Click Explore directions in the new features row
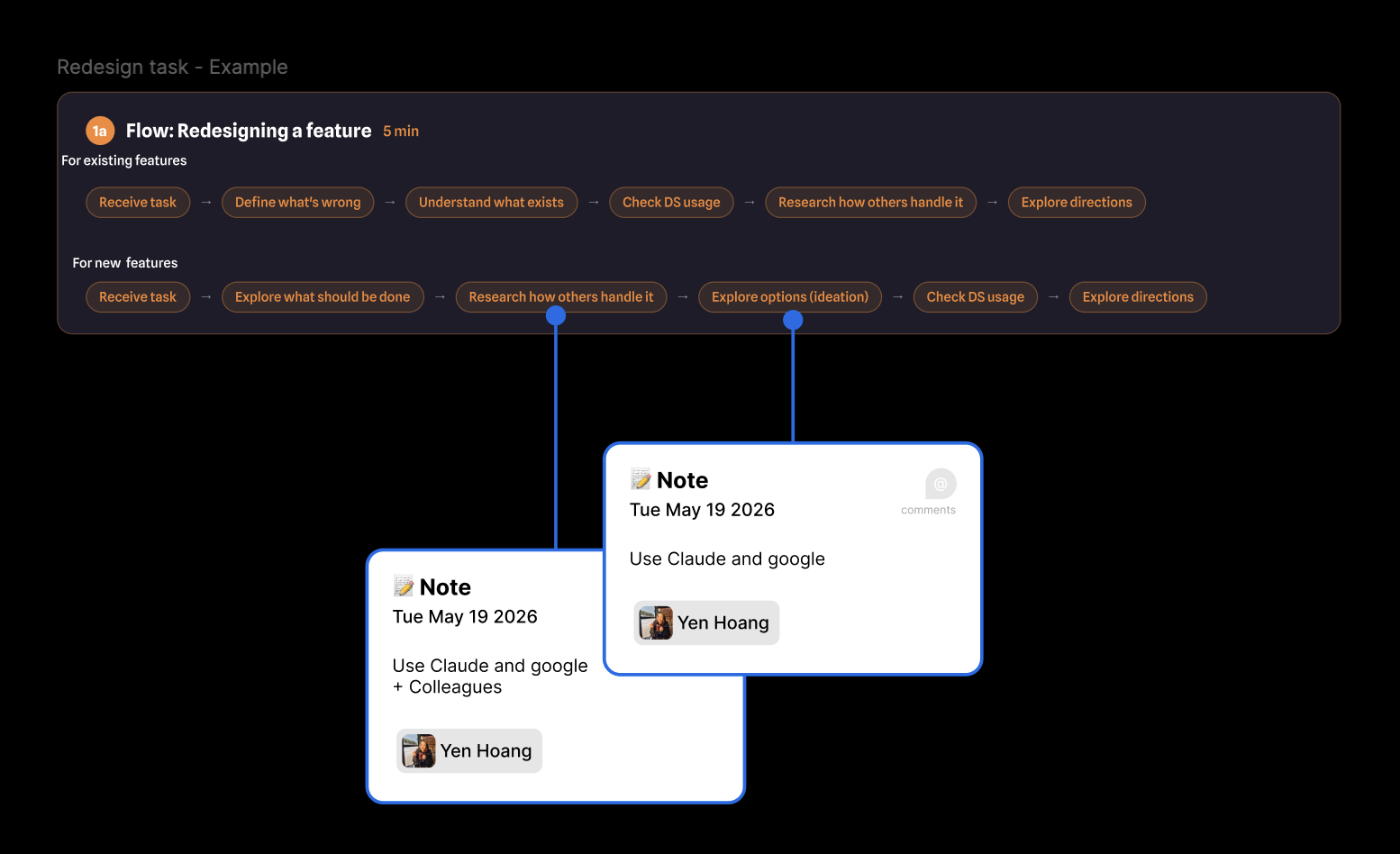Image resolution: width=1400 pixels, height=854 pixels. point(1138,296)
